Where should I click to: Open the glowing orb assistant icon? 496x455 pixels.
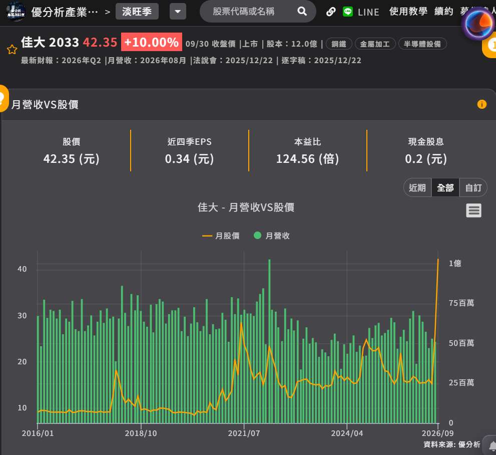point(478,24)
